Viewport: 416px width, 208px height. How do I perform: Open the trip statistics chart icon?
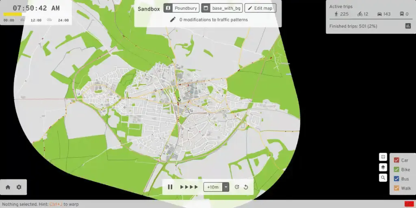coord(408,26)
